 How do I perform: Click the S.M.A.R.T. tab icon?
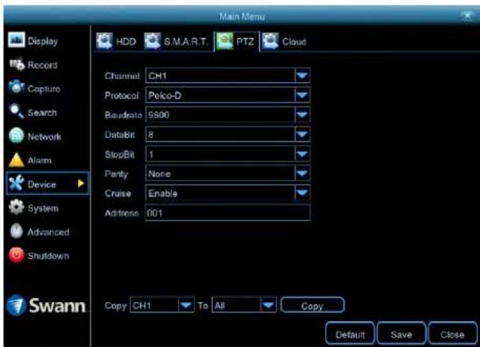coord(152,41)
